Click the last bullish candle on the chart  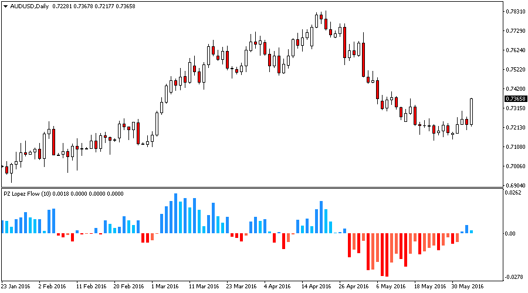(472, 111)
